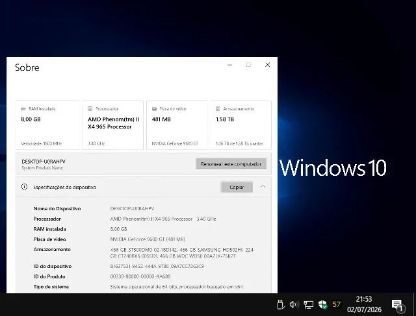The width and height of the screenshot is (416, 316).
Task: Click the processor icon in the Processador card
Action: pos(90,108)
